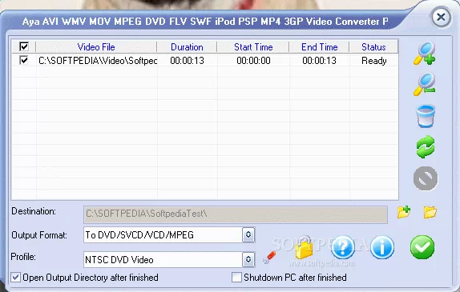Click the new folder plus icon beside Destination
Viewport: 460px width, 292px height.
point(404,212)
